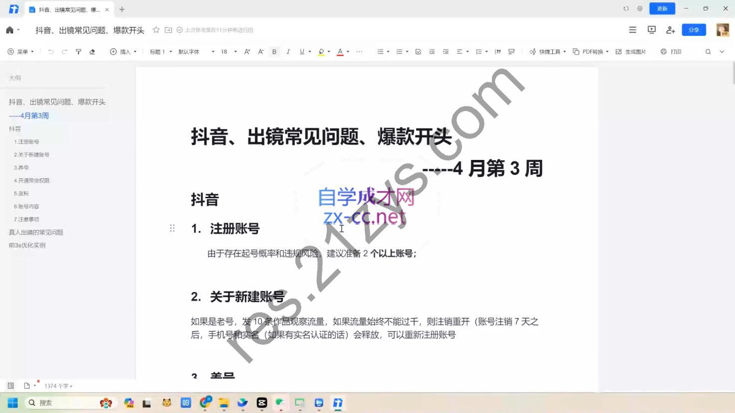Jump to -----4月第3周 in outline
Viewport: 735px width, 413px height.
pos(29,116)
